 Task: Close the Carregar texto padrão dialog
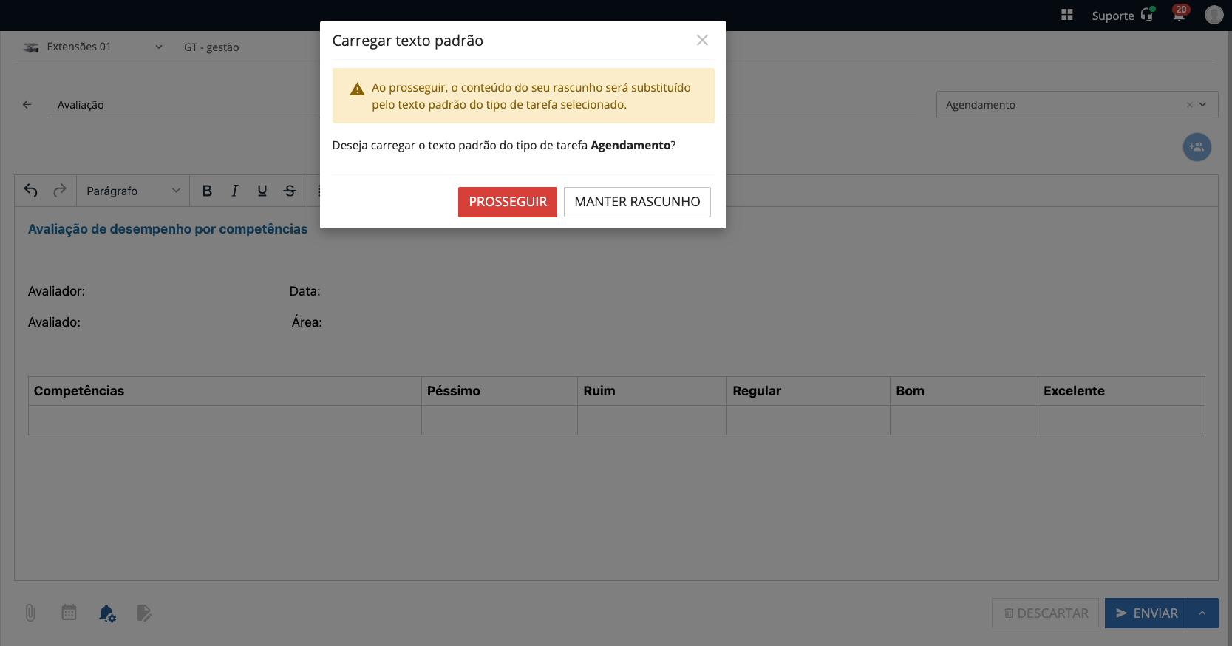[702, 41]
